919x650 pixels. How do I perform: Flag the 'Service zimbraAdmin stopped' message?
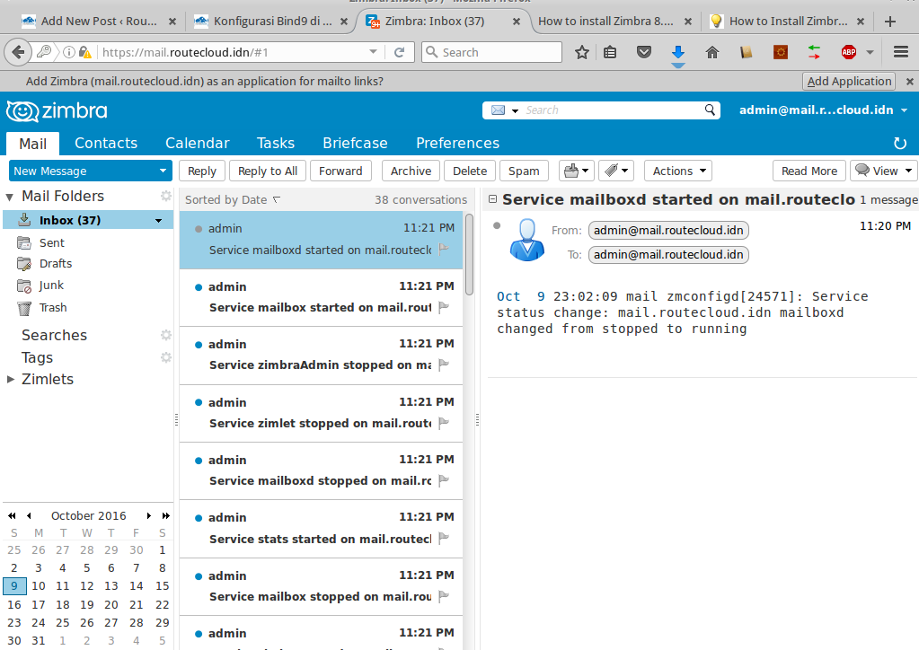coord(444,365)
